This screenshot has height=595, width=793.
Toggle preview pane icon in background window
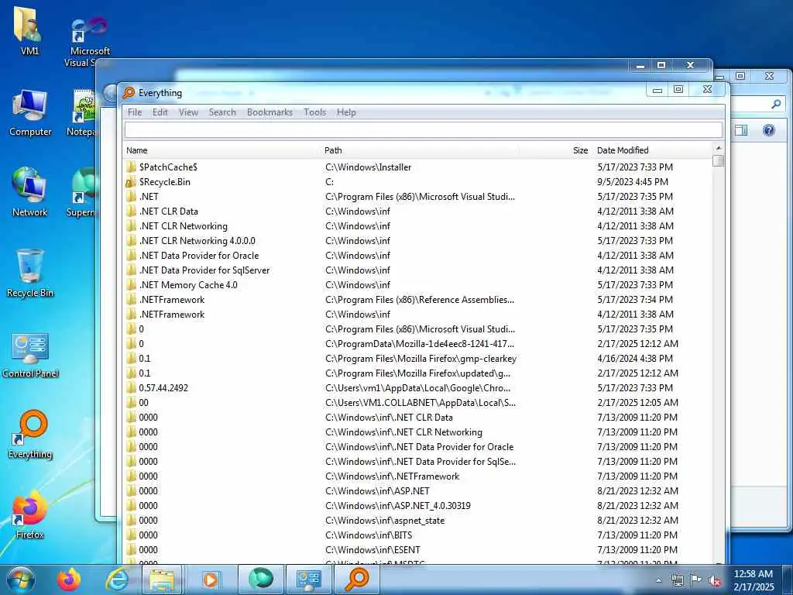tap(741, 130)
